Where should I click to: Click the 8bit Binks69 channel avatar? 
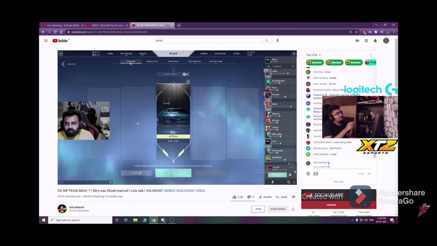tap(62, 209)
